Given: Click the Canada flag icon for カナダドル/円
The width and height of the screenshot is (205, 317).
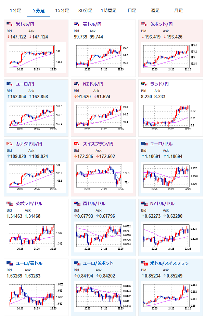Looking at the screenshot, I should pos(10,144).
